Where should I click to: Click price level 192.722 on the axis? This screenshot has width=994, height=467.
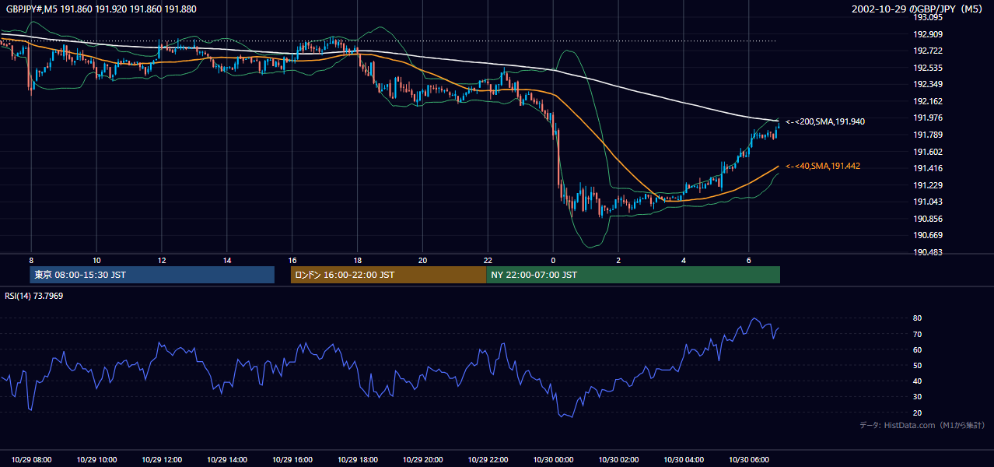(927, 51)
